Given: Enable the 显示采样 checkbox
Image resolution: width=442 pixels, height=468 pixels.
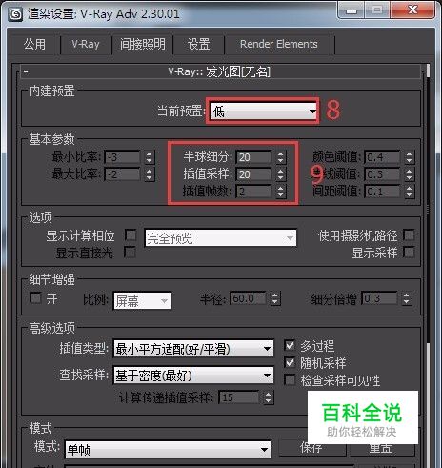Looking at the screenshot, I should (409, 253).
